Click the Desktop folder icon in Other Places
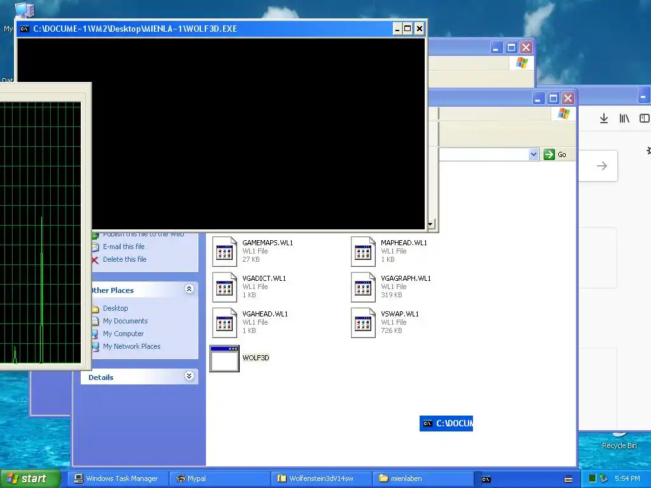Viewport: 651px width, 488px height. tap(95, 309)
